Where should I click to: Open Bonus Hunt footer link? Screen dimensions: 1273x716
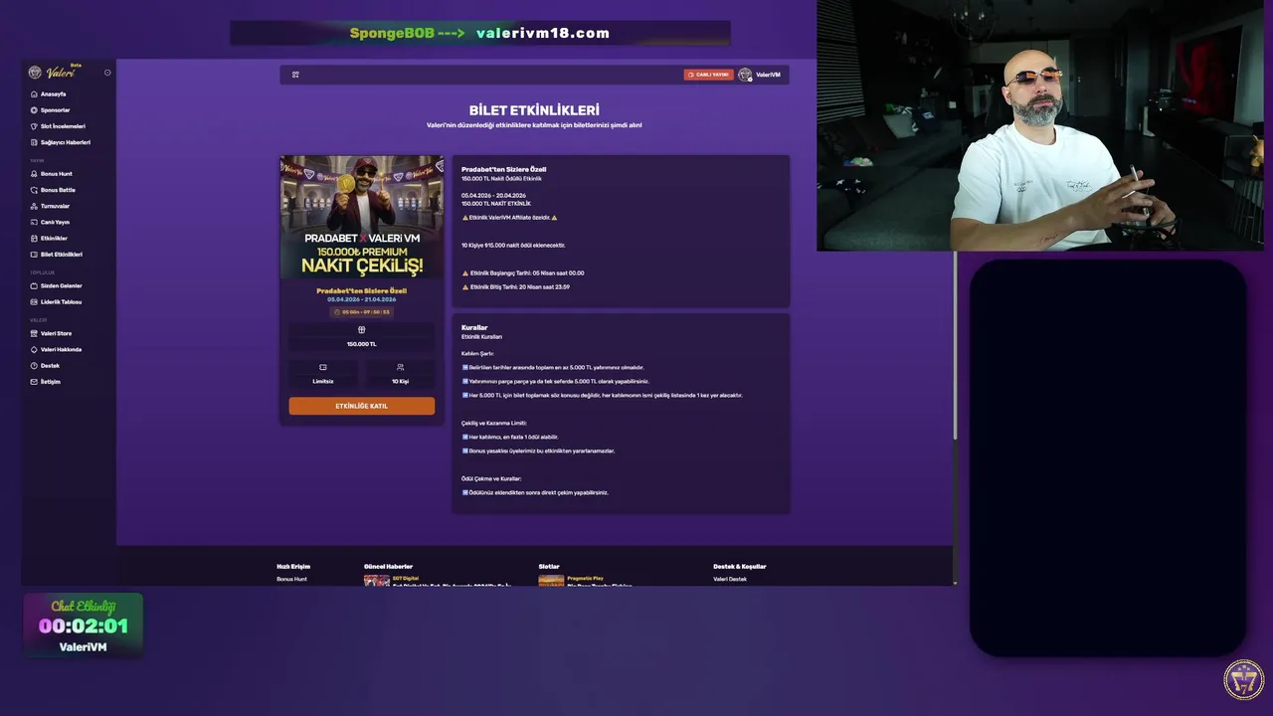[291, 579]
